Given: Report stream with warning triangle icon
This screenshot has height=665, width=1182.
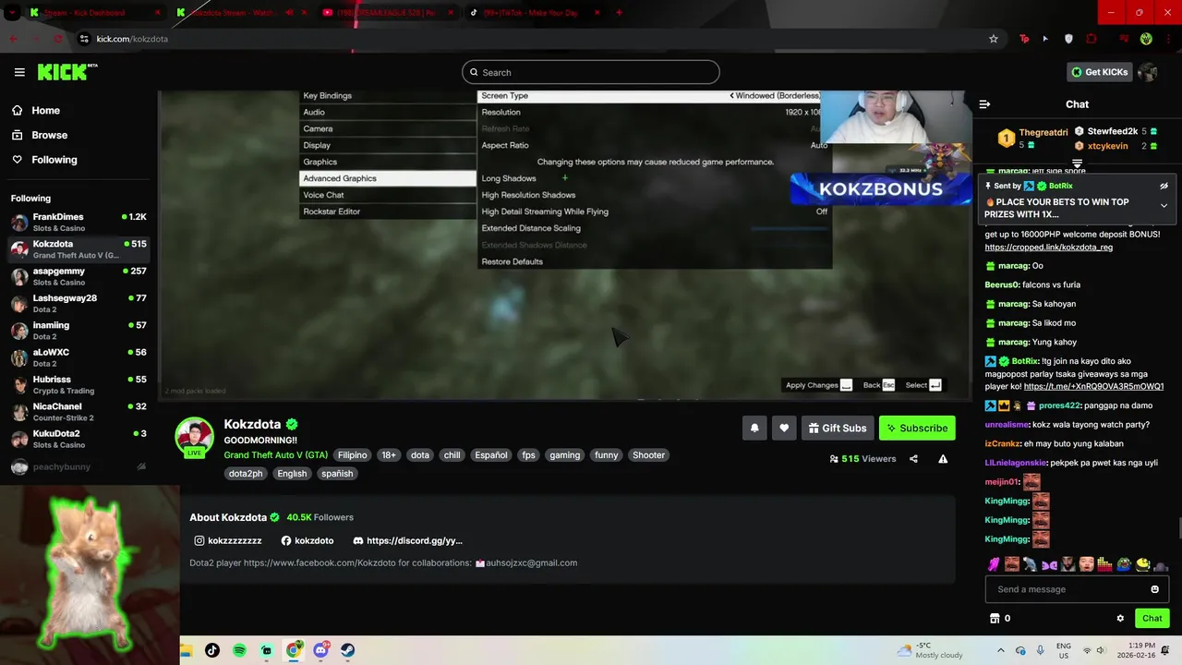Looking at the screenshot, I should click(x=943, y=459).
